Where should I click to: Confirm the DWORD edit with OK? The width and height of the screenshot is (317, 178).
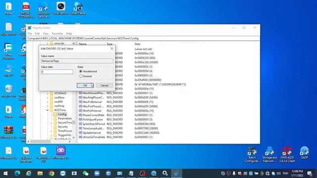click(x=85, y=86)
